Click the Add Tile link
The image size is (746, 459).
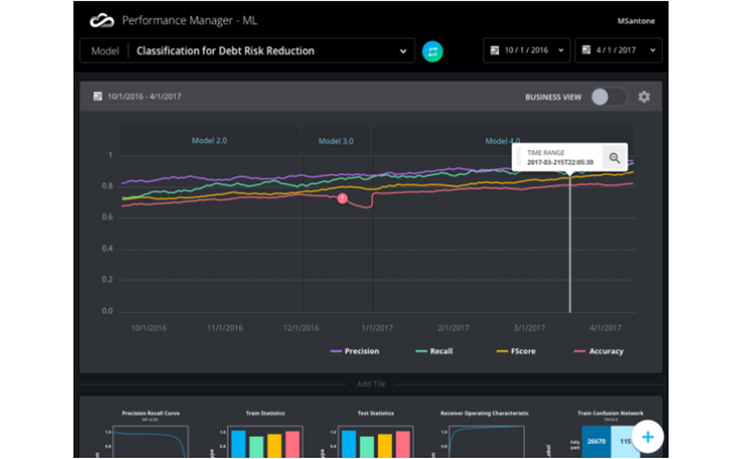[x=371, y=383]
